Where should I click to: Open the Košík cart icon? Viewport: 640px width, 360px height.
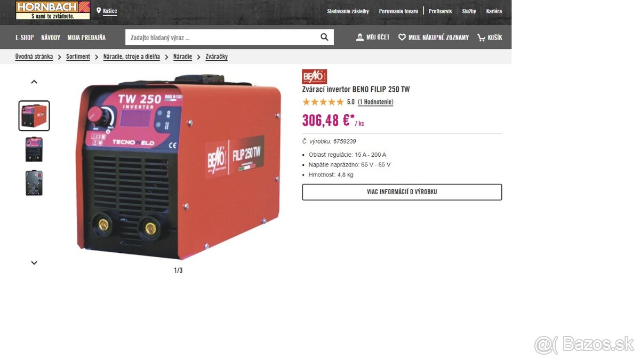click(x=481, y=37)
